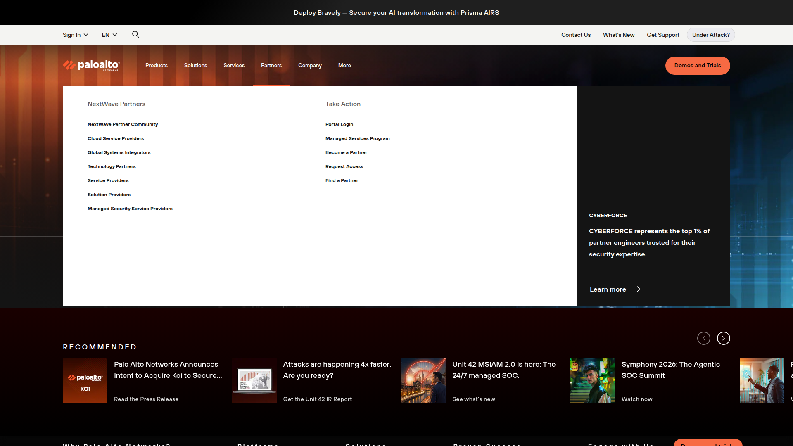Select the Partners menu tab
Image resolution: width=793 pixels, height=446 pixels.
(271, 65)
